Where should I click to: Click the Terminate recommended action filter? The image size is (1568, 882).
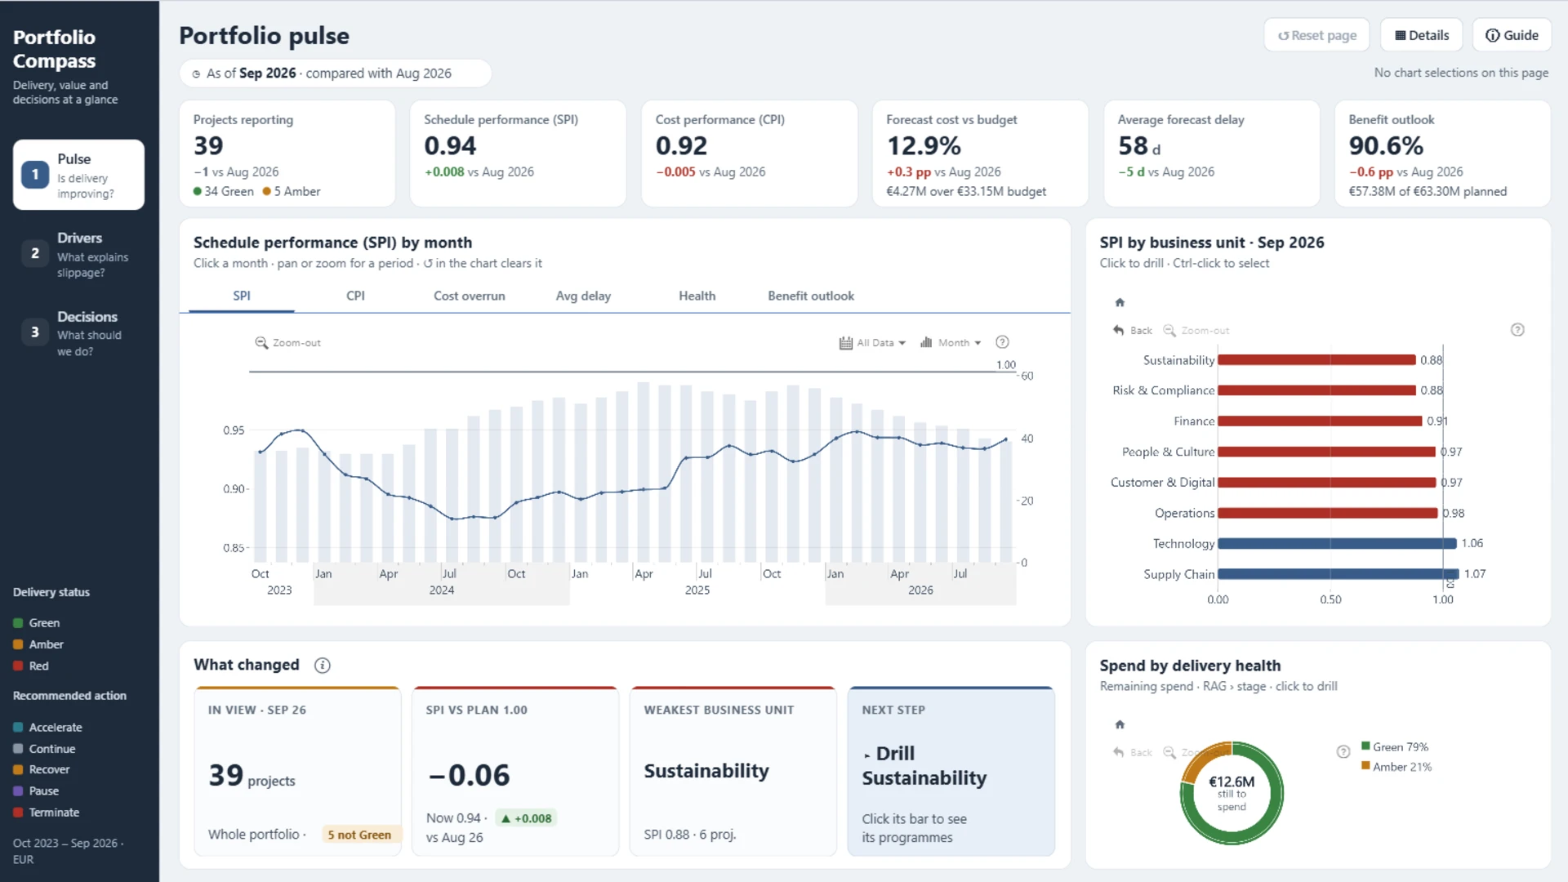[x=47, y=813]
